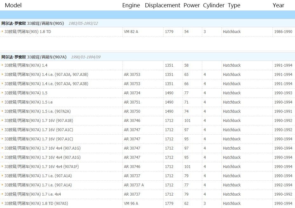Click the VM 82 A engine code cell
Image resolution: width=295 pixels, height=208 pixels.
pos(131,32)
